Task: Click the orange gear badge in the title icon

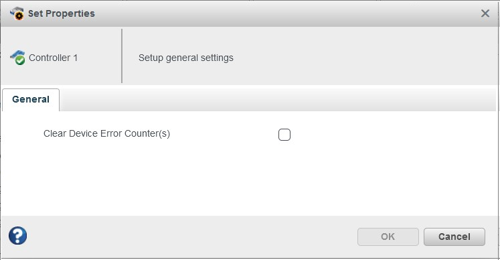Action: pyautogui.click(x=19, y=15)
